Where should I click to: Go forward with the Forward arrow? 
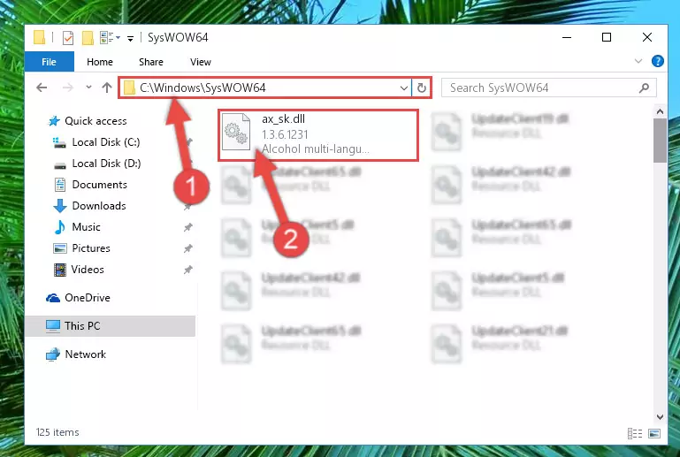click(68, 88)
